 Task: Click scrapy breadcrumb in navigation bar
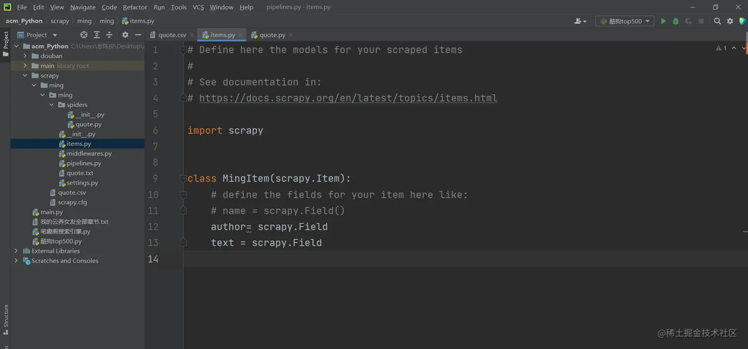point(60,21)
